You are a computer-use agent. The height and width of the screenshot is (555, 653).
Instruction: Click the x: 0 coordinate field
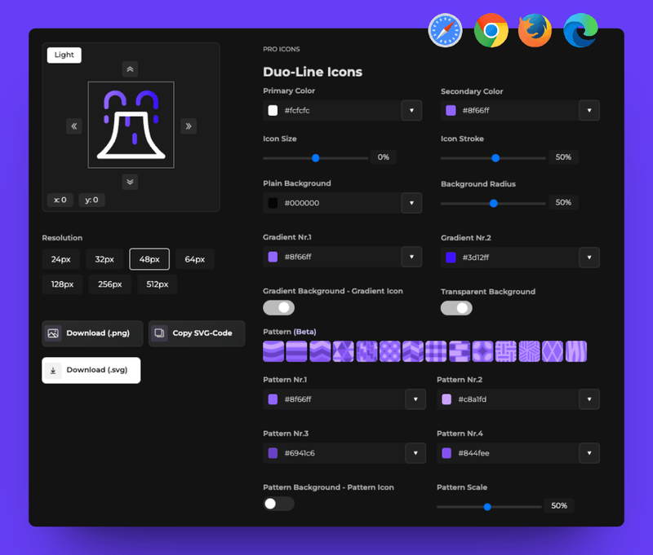tap(59, 199)
